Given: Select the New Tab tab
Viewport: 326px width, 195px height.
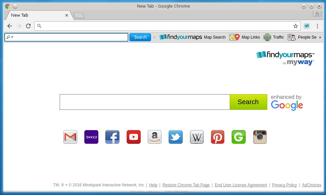Looking at the screenshot, I should (x=37, y=15).
